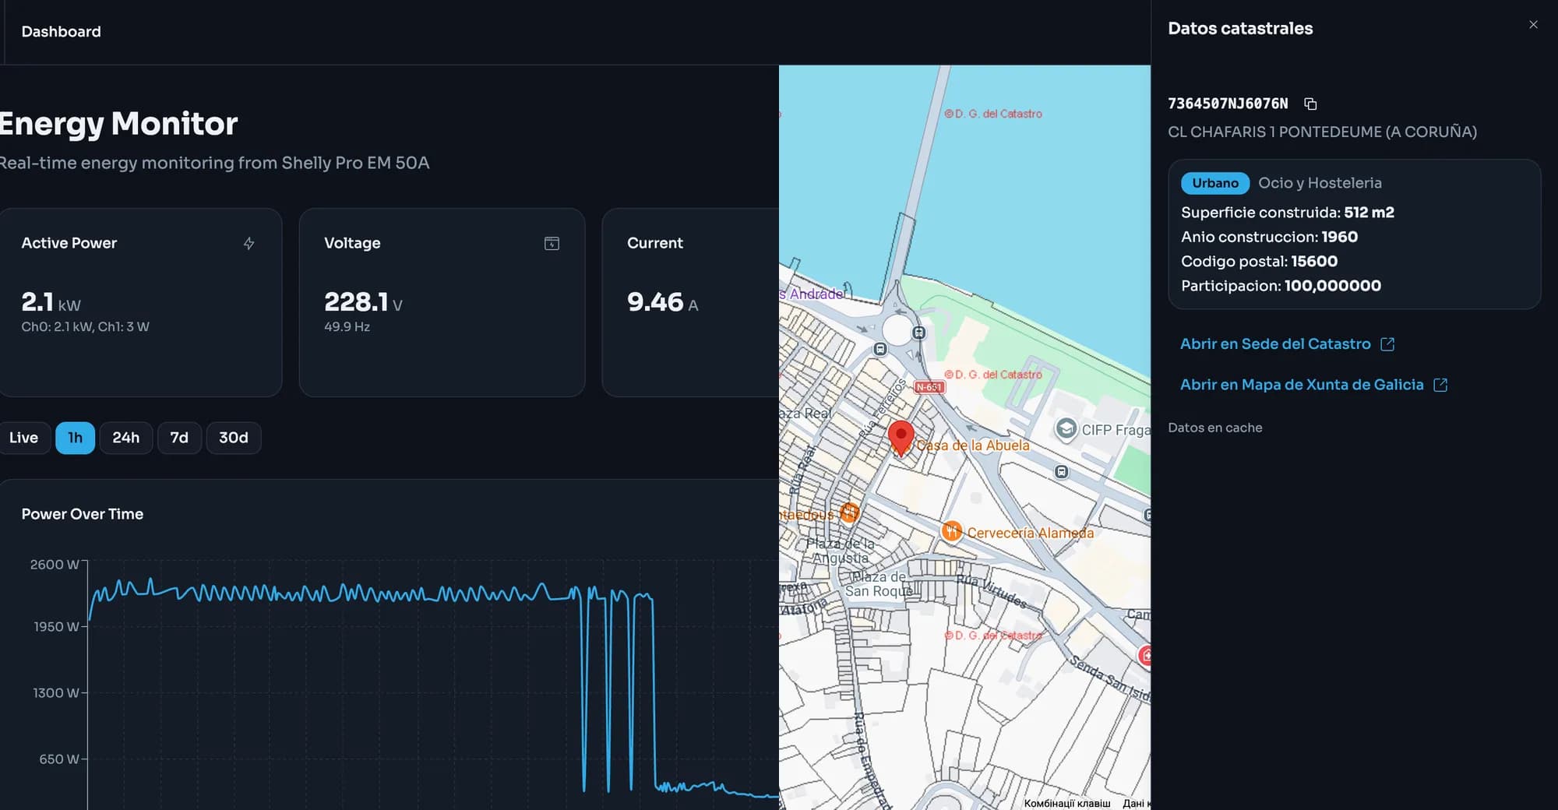Click the orange restaurant marker near Plaza de la Angustia
1558x810 pixels.
(849, 512)
